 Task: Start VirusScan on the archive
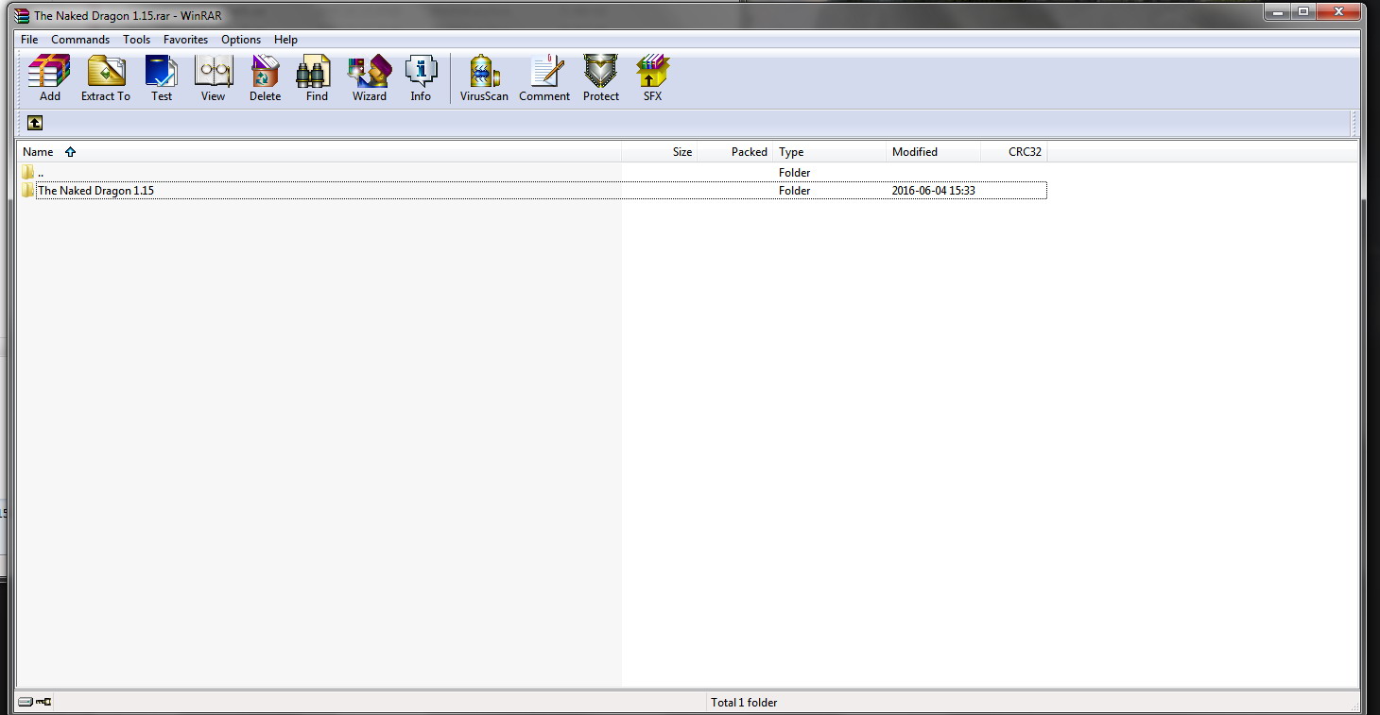coord(484,78)
